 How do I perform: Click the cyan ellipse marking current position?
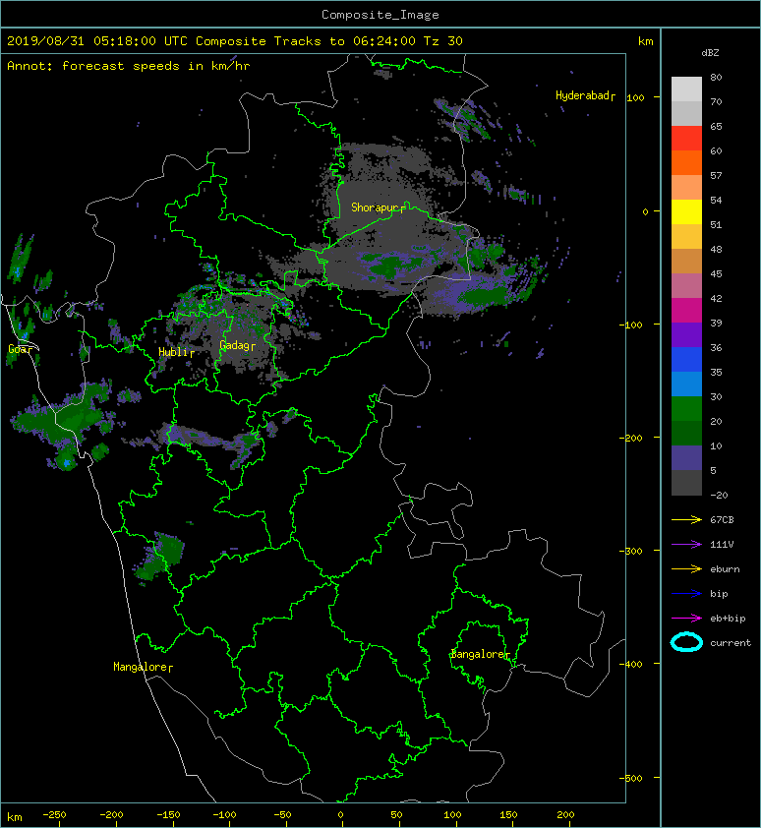tap(686, 642)
